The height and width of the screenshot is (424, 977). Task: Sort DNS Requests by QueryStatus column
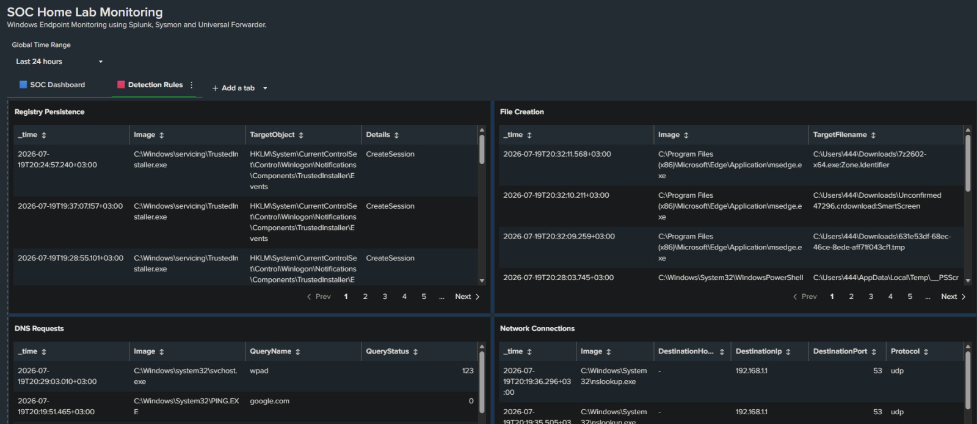coord(391,351)
